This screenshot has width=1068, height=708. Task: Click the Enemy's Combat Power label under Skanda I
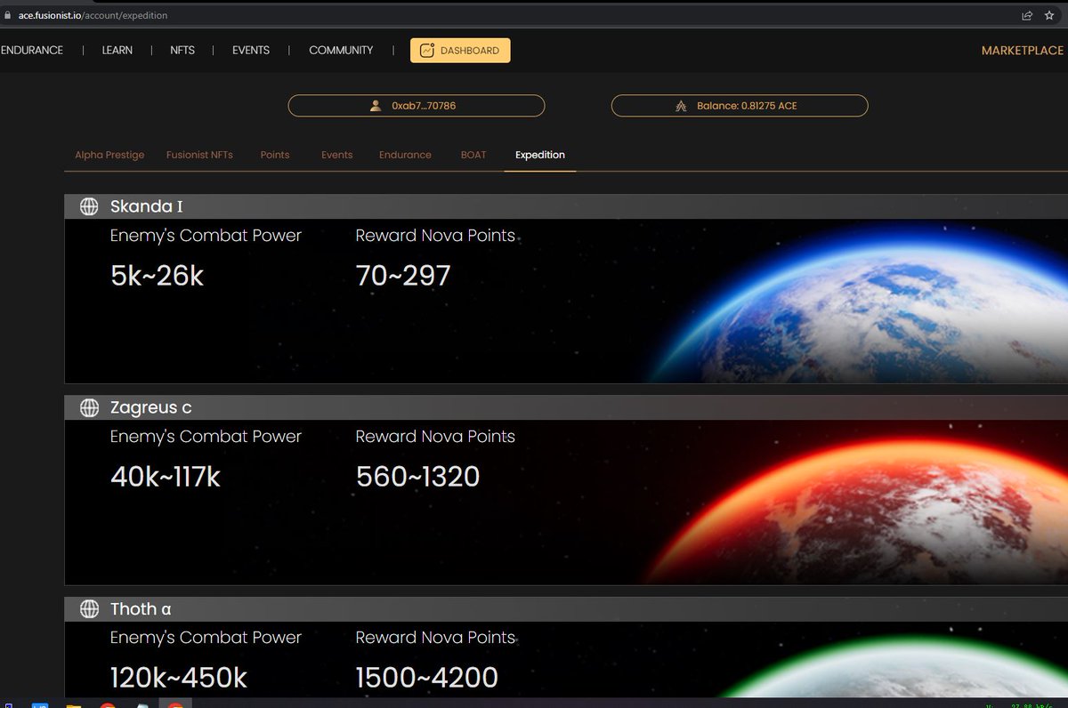[x=206, y=236]
